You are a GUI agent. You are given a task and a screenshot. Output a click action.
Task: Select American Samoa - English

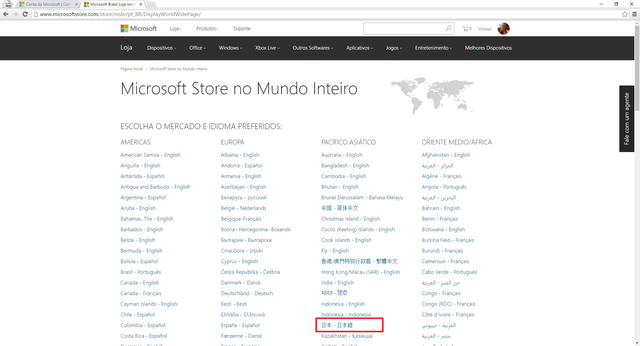[150, 155]
